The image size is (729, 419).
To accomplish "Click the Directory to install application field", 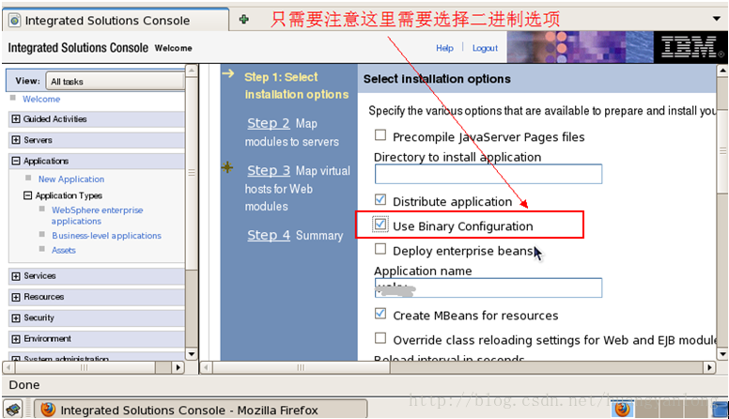I will tap(489, 174).
